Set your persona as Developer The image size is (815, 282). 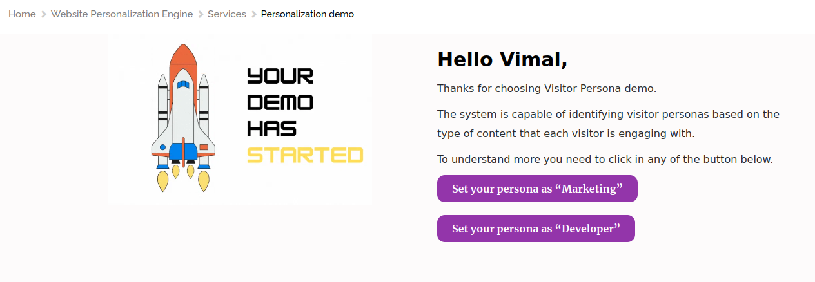536,229
